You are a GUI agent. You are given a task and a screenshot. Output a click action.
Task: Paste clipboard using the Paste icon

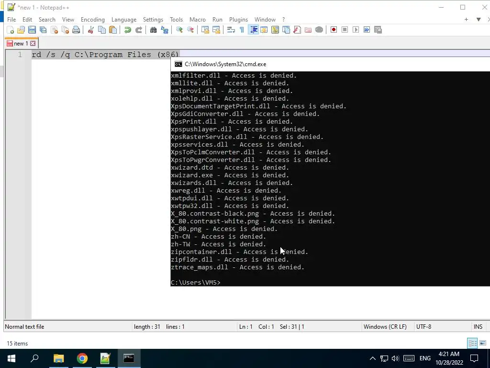tap(113, 30)
